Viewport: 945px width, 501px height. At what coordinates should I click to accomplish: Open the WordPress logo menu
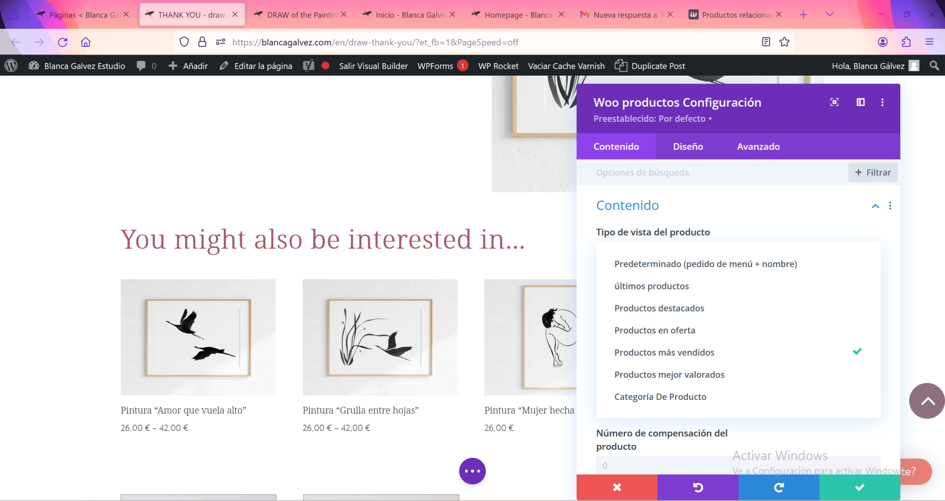pos(11,66)
